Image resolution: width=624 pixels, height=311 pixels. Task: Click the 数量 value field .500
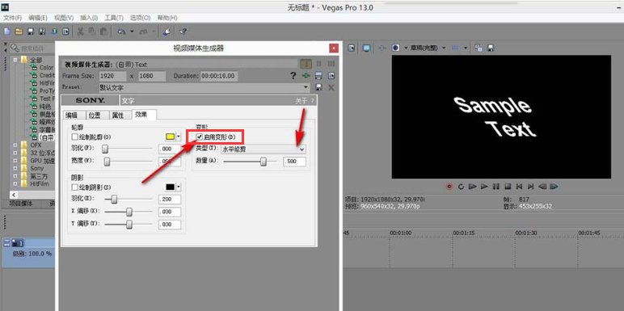[x=294, y=162]
